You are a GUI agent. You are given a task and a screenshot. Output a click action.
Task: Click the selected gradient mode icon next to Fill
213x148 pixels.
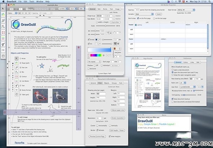click(115, 44)
